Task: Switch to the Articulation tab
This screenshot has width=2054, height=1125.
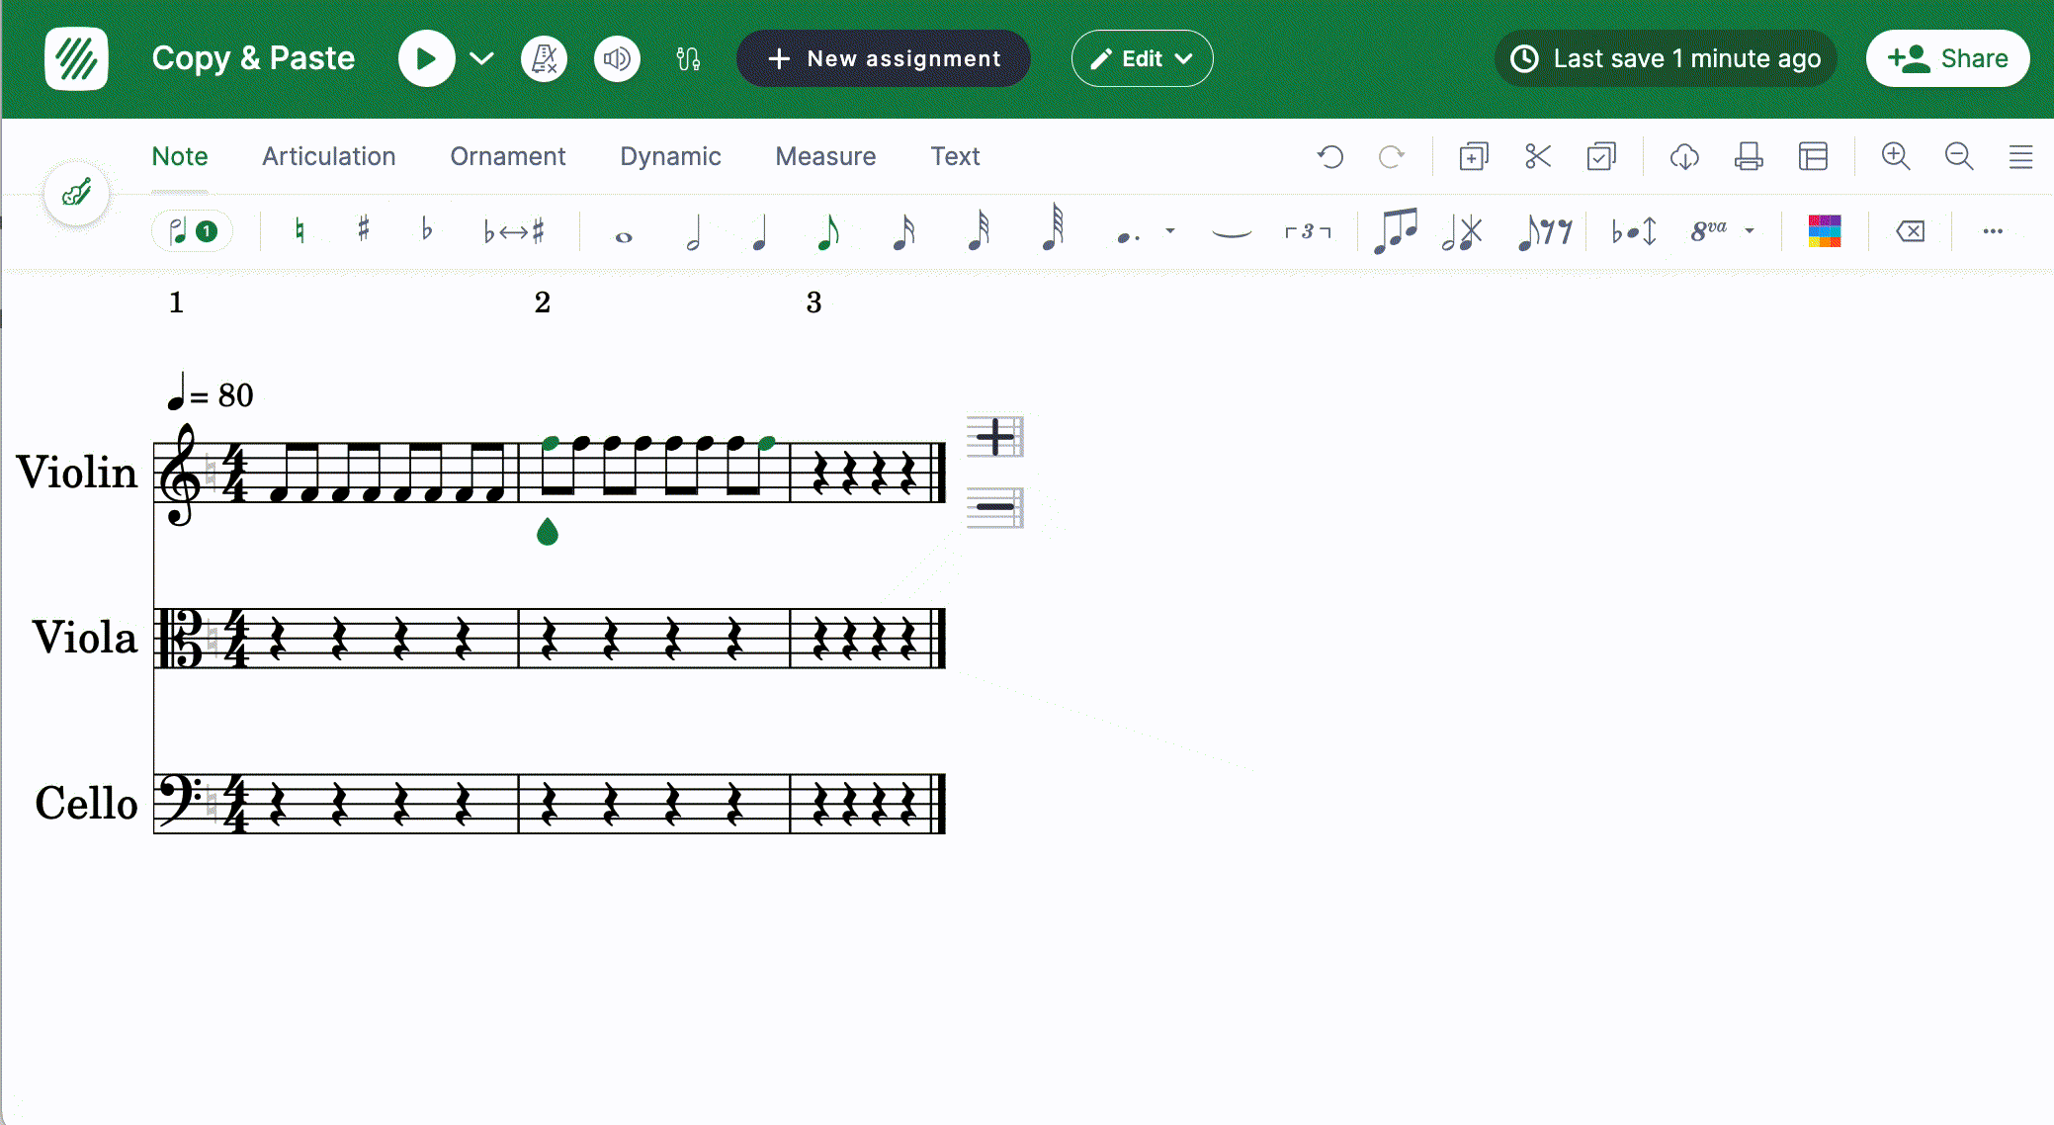Action: 328,156
